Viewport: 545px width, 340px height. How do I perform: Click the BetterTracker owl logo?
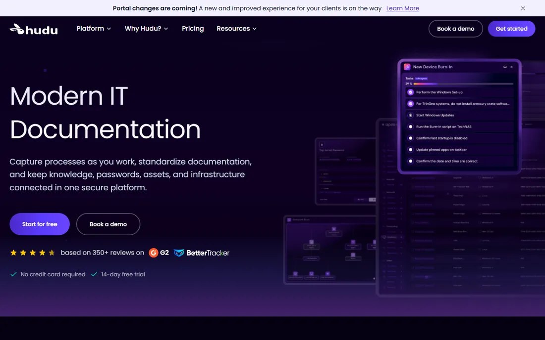click(179, 253)
